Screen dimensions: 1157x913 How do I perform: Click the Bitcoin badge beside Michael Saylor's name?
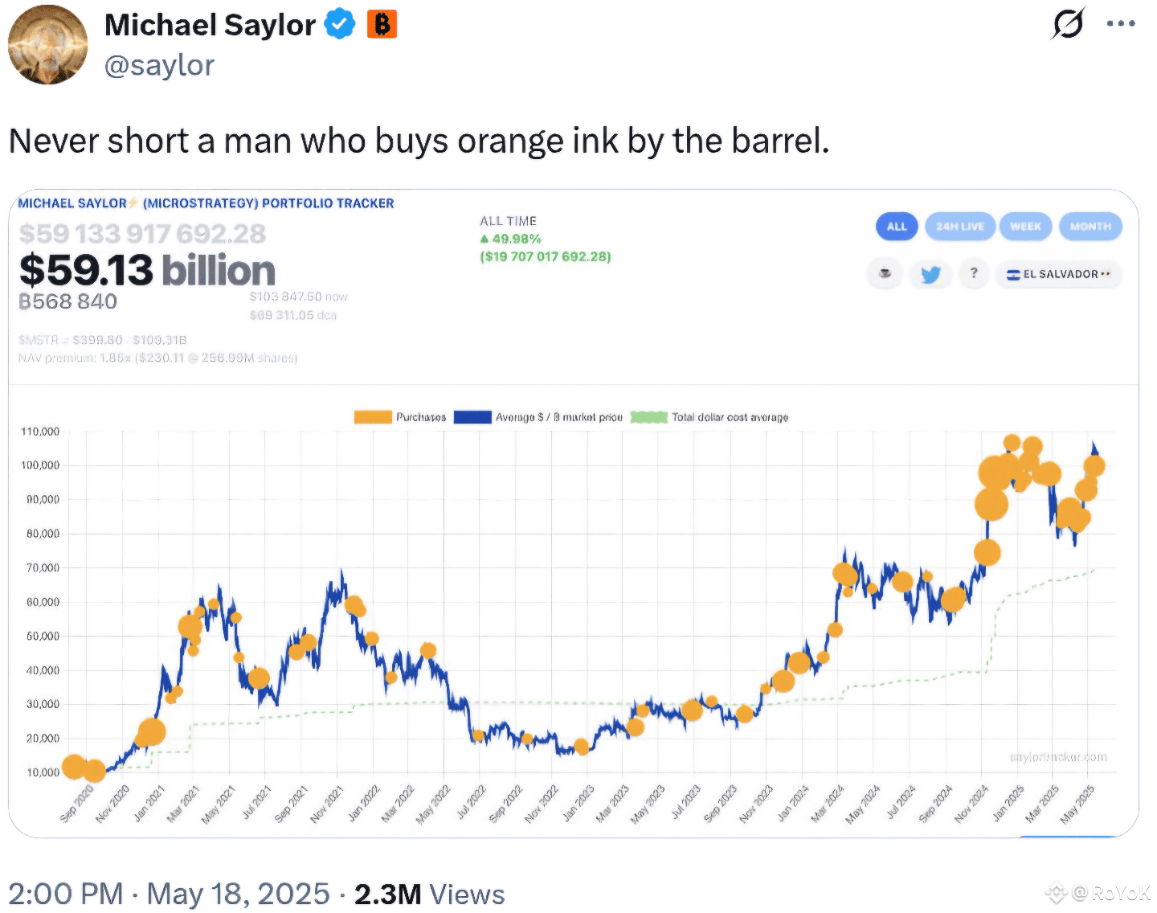point(382,23)
